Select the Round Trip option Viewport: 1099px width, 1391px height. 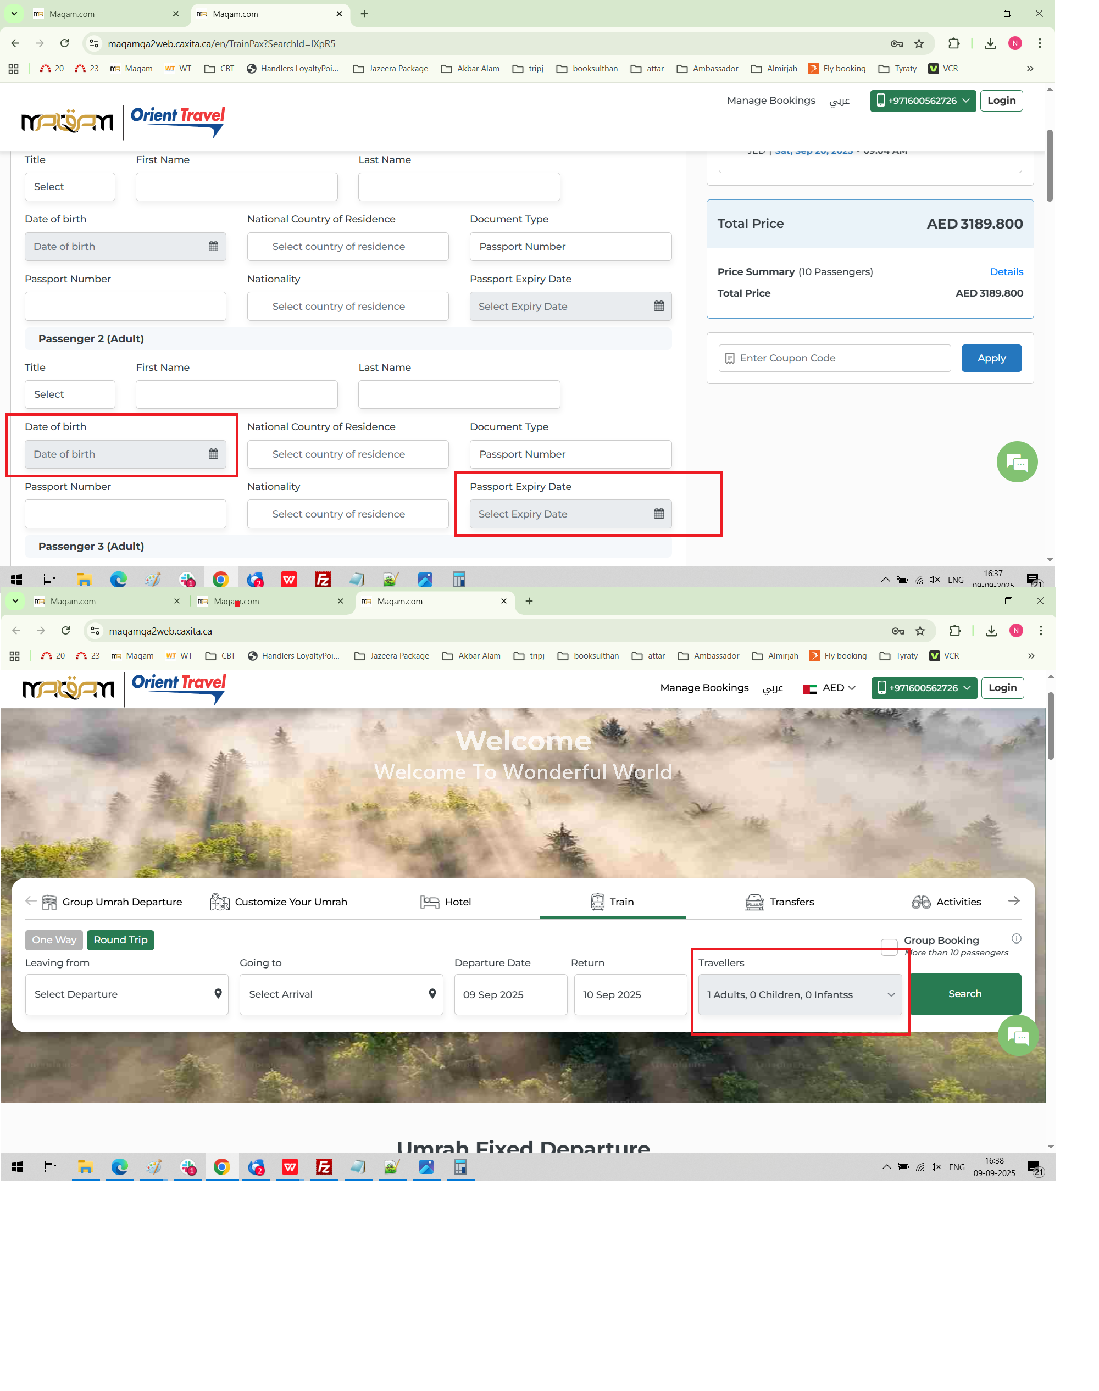(120, 939)
